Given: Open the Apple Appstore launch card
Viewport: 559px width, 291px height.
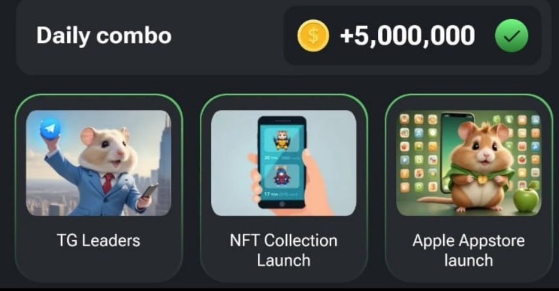Looking at the screenshot, I should pos(469,188).
